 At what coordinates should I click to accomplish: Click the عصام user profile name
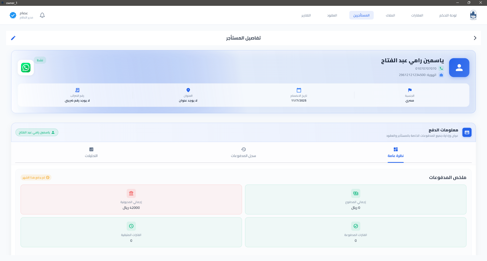click(24, 13)
